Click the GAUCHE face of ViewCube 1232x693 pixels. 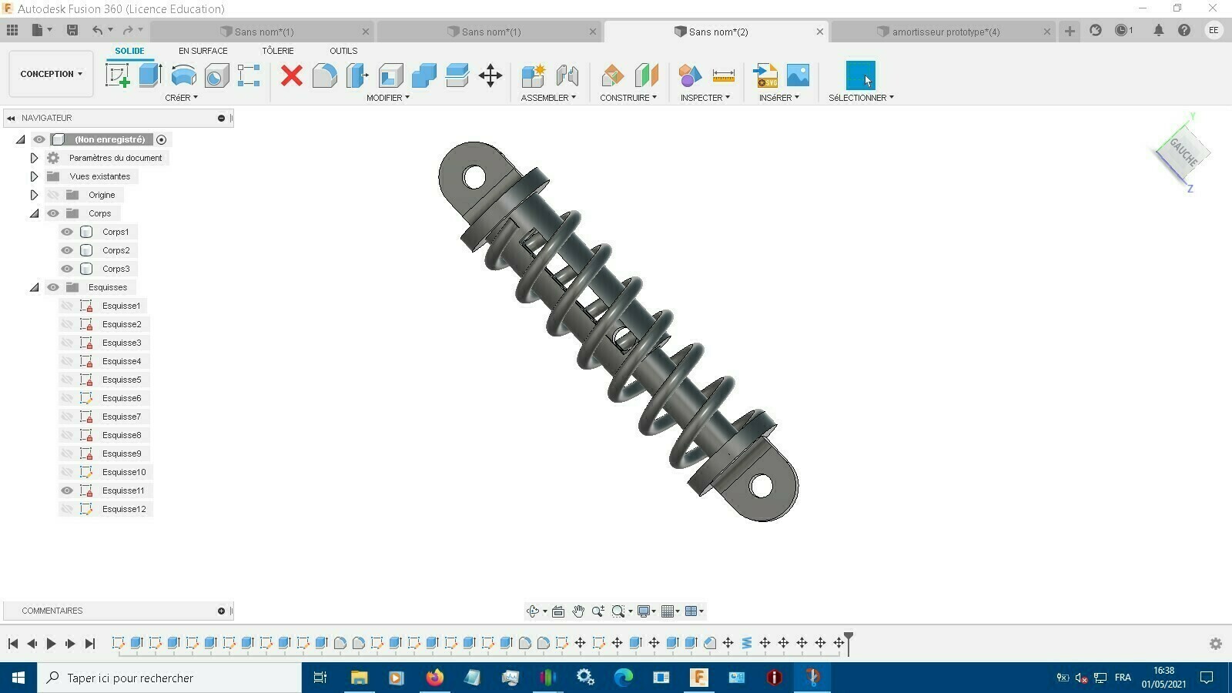tap(1183, 152)
